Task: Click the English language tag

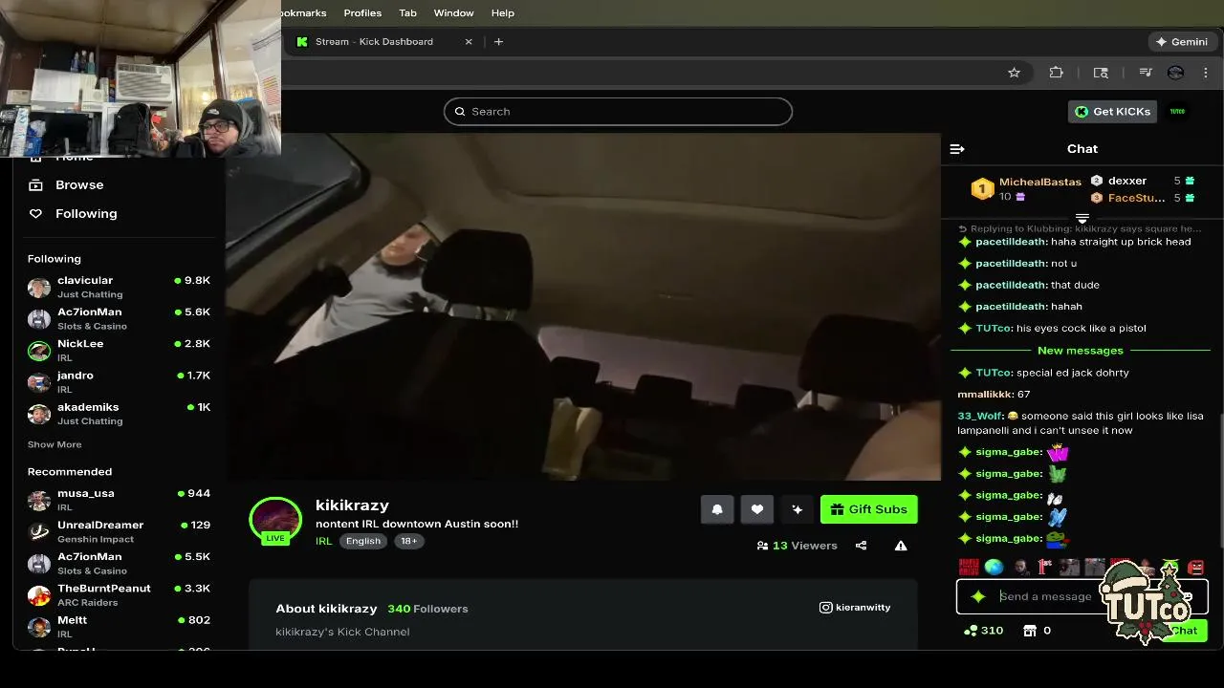Action: 363,541
